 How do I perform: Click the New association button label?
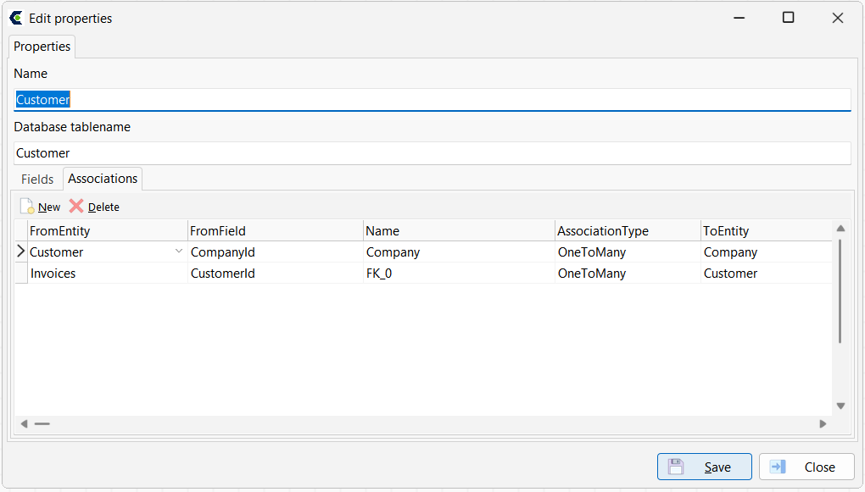49,207
